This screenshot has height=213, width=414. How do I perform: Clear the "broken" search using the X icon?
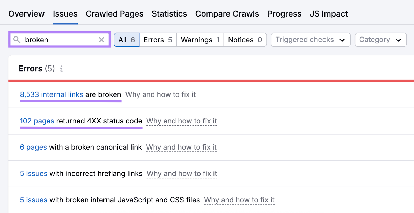pyautogui.click(x=101, y=40)
